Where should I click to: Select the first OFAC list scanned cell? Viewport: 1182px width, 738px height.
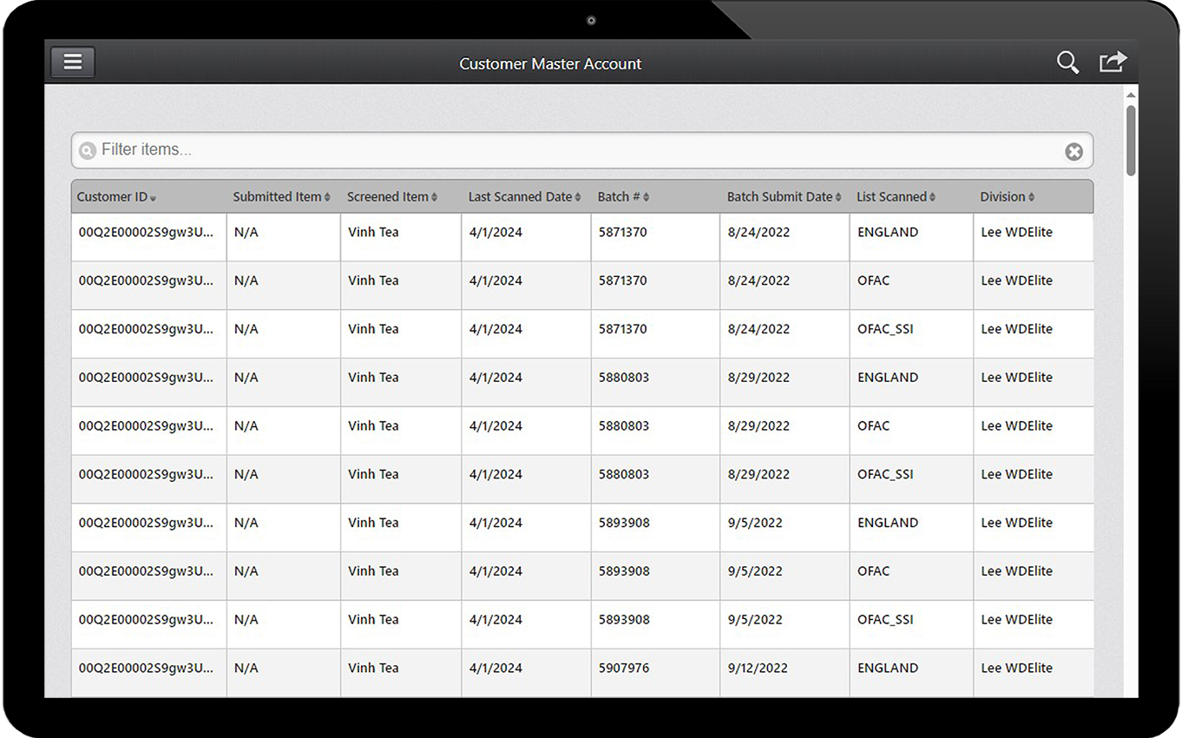click(873, 281)
